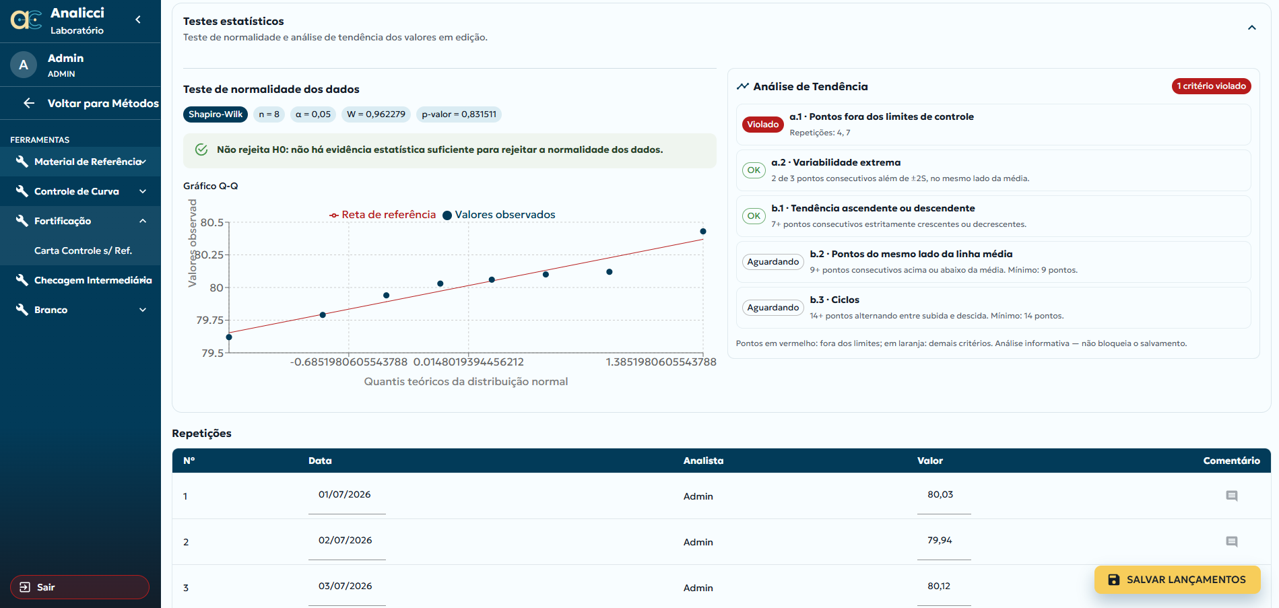Click the exit icon in Sair button
Screen dimensions: 1279x608
click(25, 587)
